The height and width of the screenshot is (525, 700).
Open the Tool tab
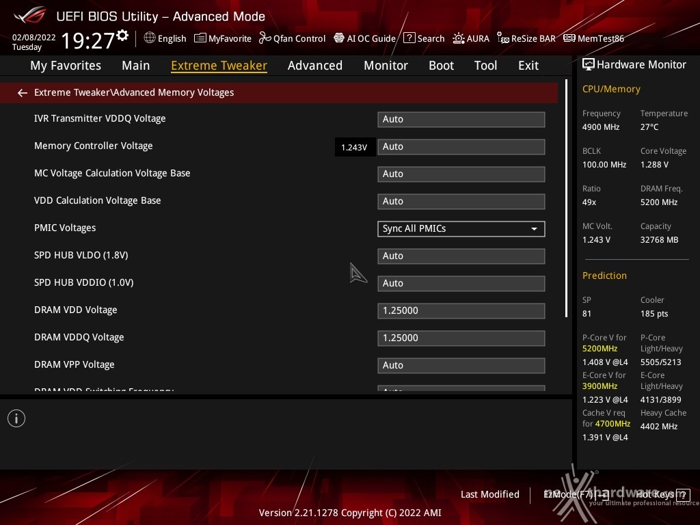coord(485,66)
